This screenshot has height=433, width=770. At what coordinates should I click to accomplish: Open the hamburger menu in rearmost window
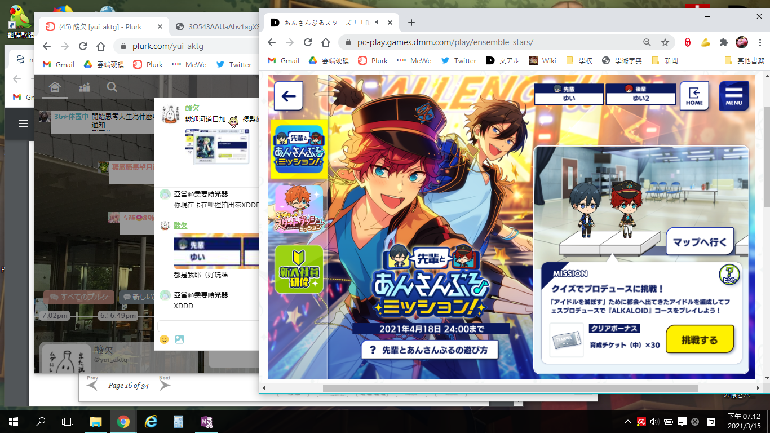pos(24,123)
